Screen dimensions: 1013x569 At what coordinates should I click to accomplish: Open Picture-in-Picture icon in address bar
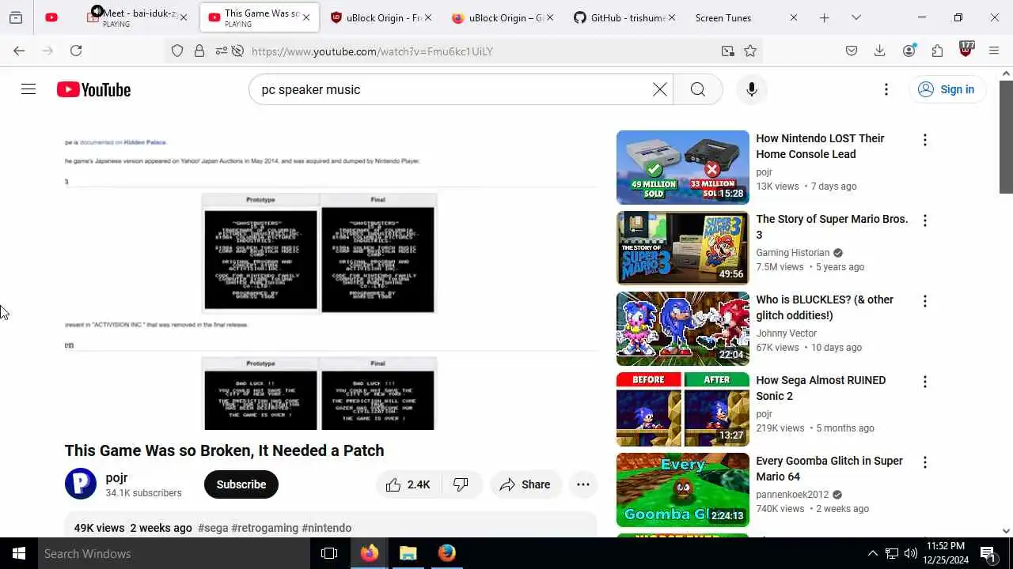[x=728, y=51]
